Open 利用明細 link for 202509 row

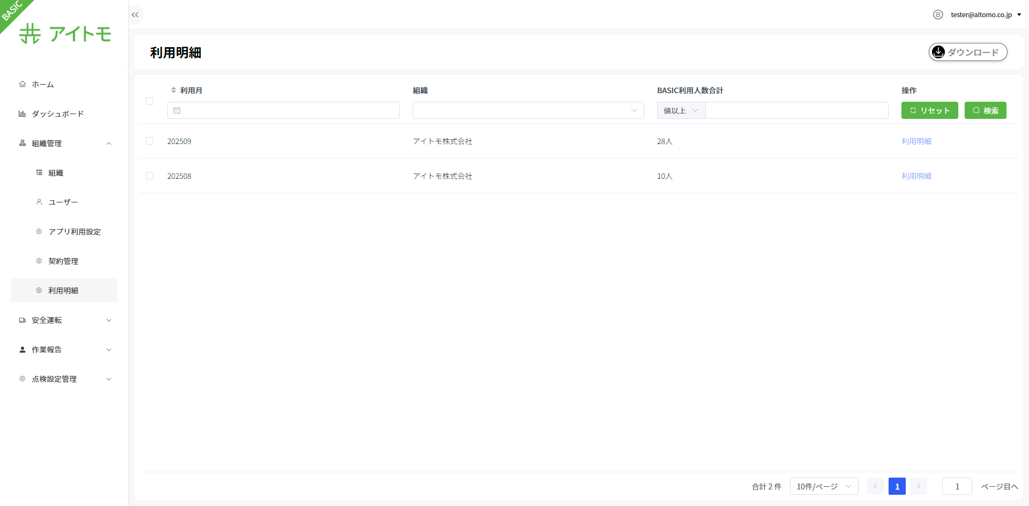[x=916, y=141]
